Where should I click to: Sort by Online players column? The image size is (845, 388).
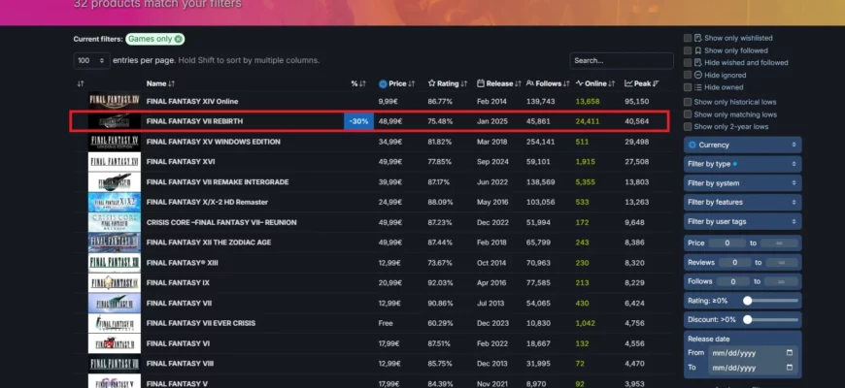(595, 83)
